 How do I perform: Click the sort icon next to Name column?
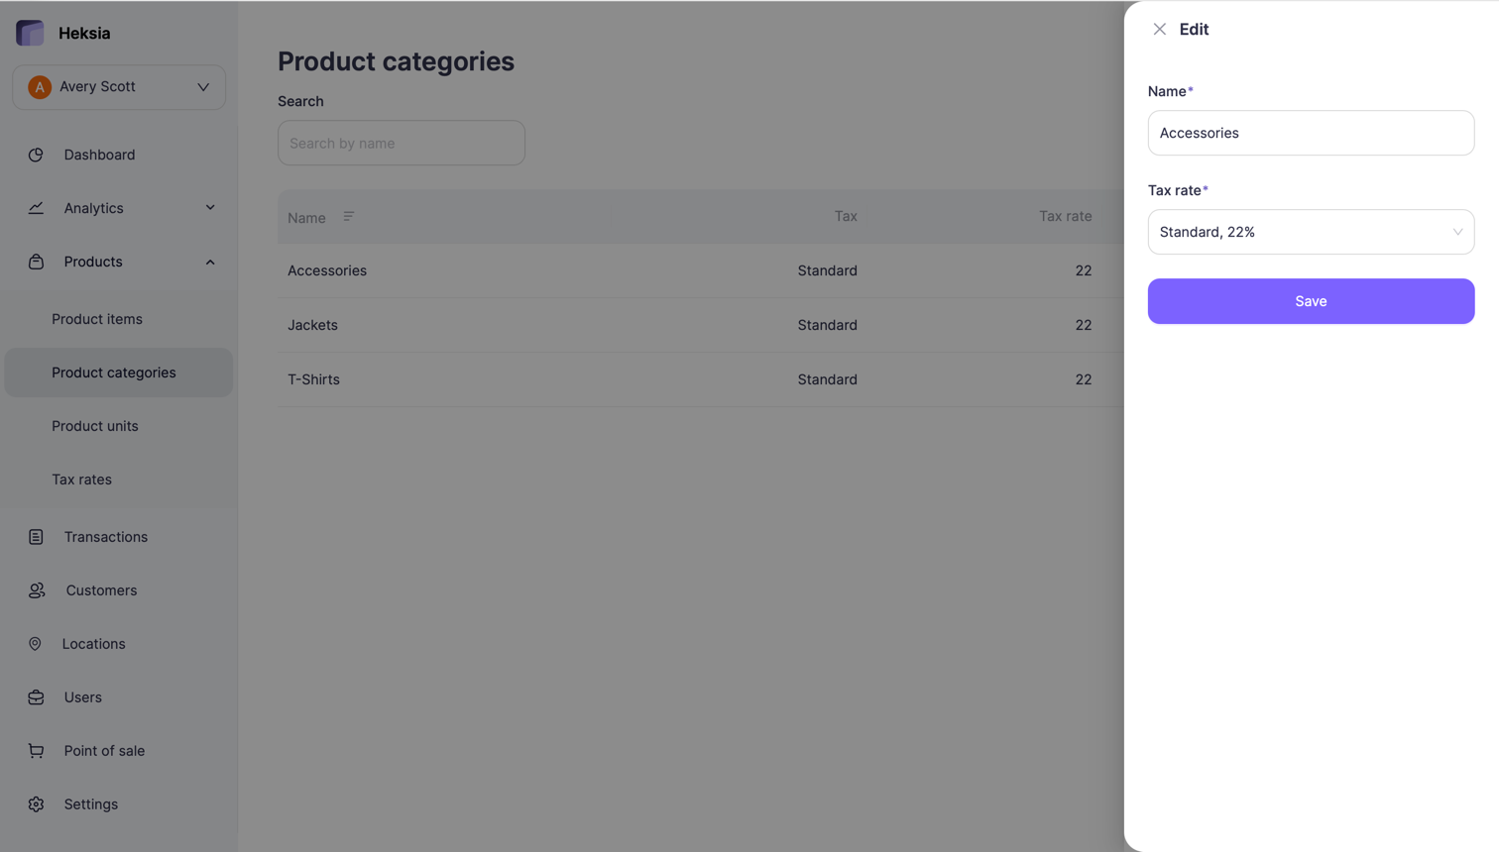click(348, 215)
